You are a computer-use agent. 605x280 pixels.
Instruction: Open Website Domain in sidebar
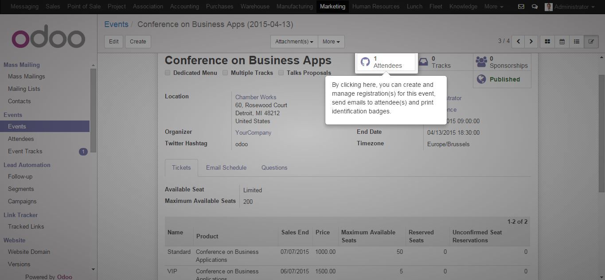(29, 252)
